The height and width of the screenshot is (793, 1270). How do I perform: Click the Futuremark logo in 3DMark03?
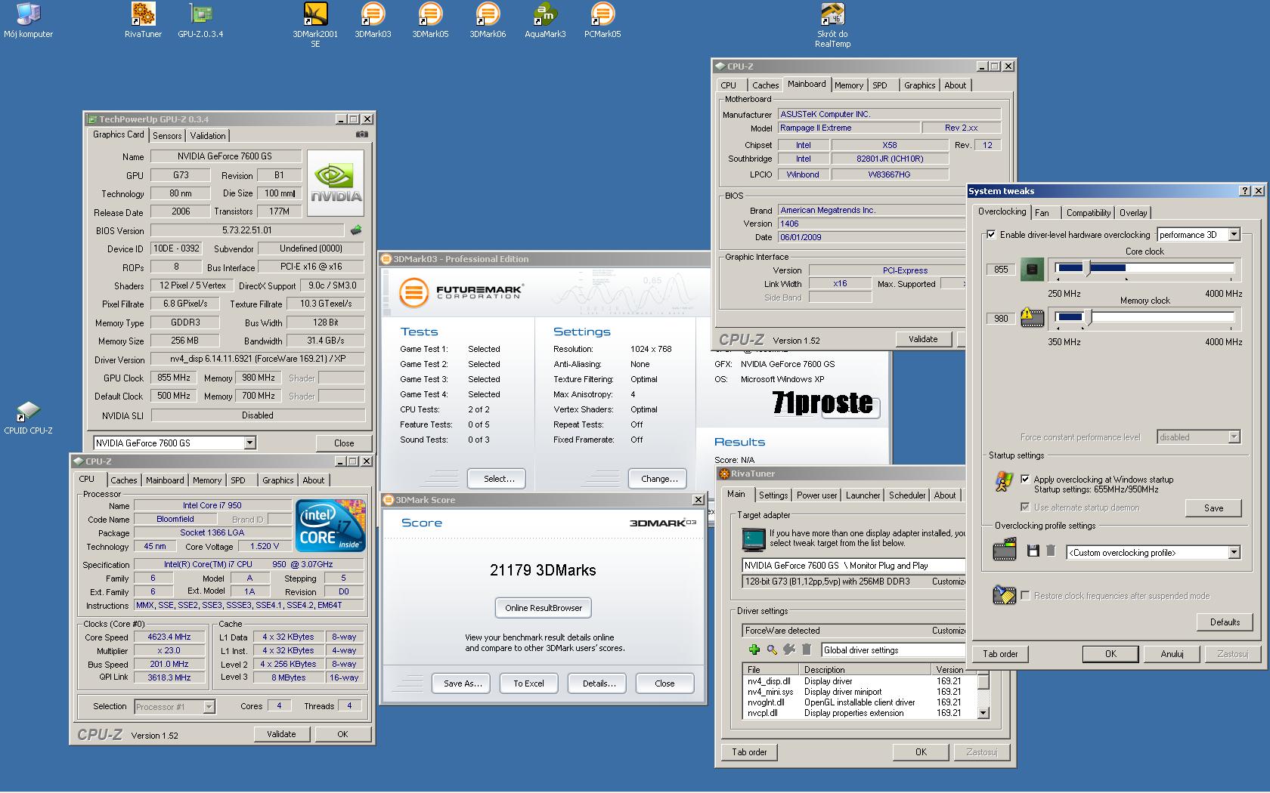click(460, 292)
